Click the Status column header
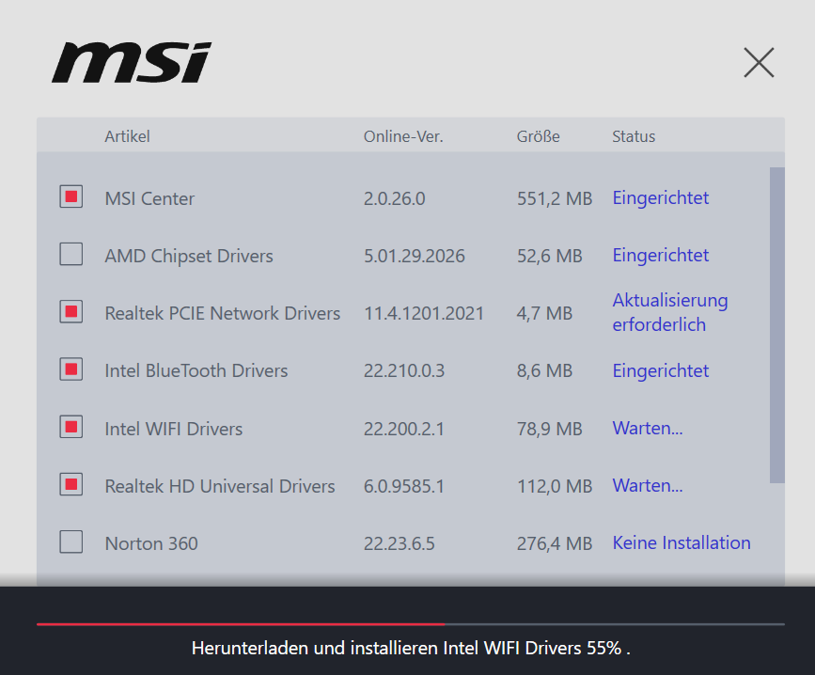 point(634,136)
